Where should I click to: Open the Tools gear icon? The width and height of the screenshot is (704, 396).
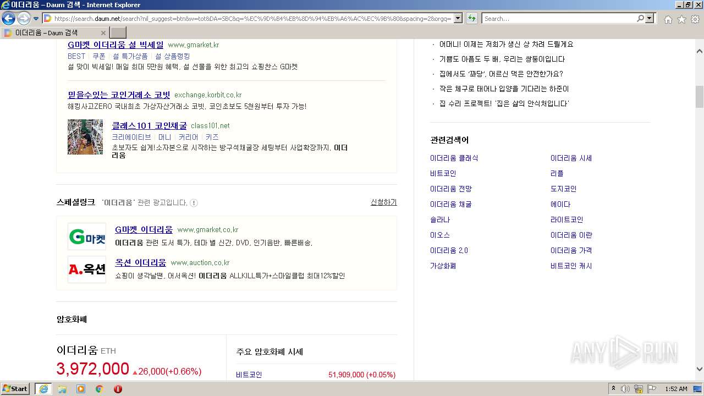point(695,19)
